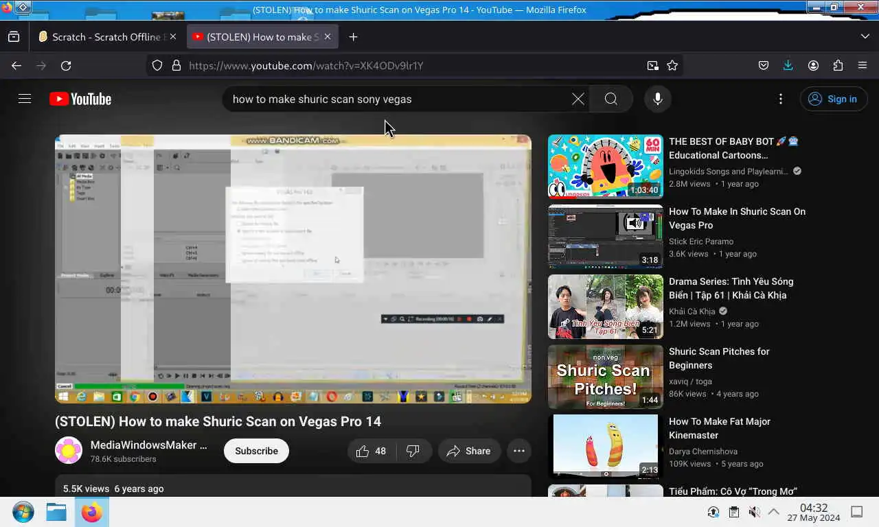Open How To Make In Shuric Scan thumbnail
This screenshot has width=879, height=527.
tap(606, 236)
